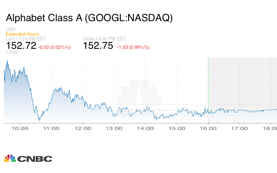
Task: Click the orange Extended Hours label
Action: click(22, 34)
